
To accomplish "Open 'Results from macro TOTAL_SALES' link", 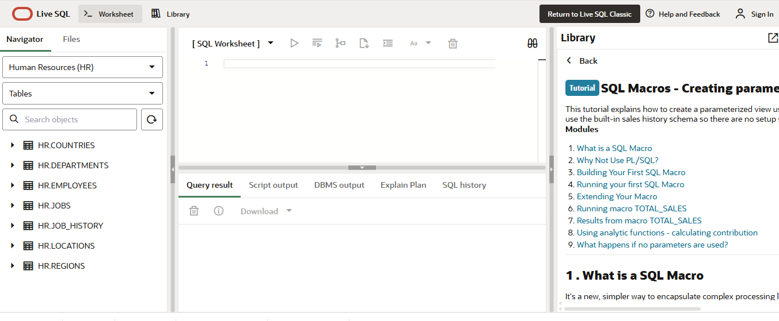I will pyautogui.click(x=639, y=221).
